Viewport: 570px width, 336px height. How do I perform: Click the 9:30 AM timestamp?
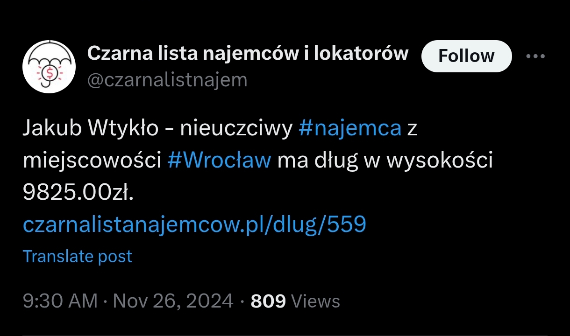coord(60,301)
